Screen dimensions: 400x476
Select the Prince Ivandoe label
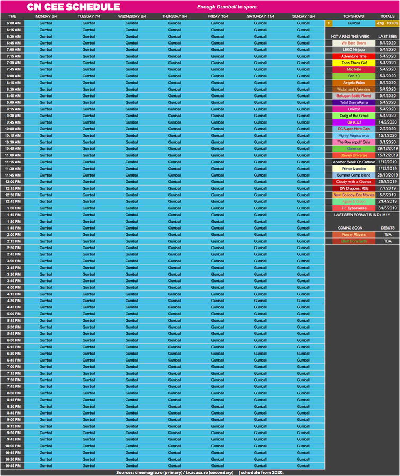354,169
